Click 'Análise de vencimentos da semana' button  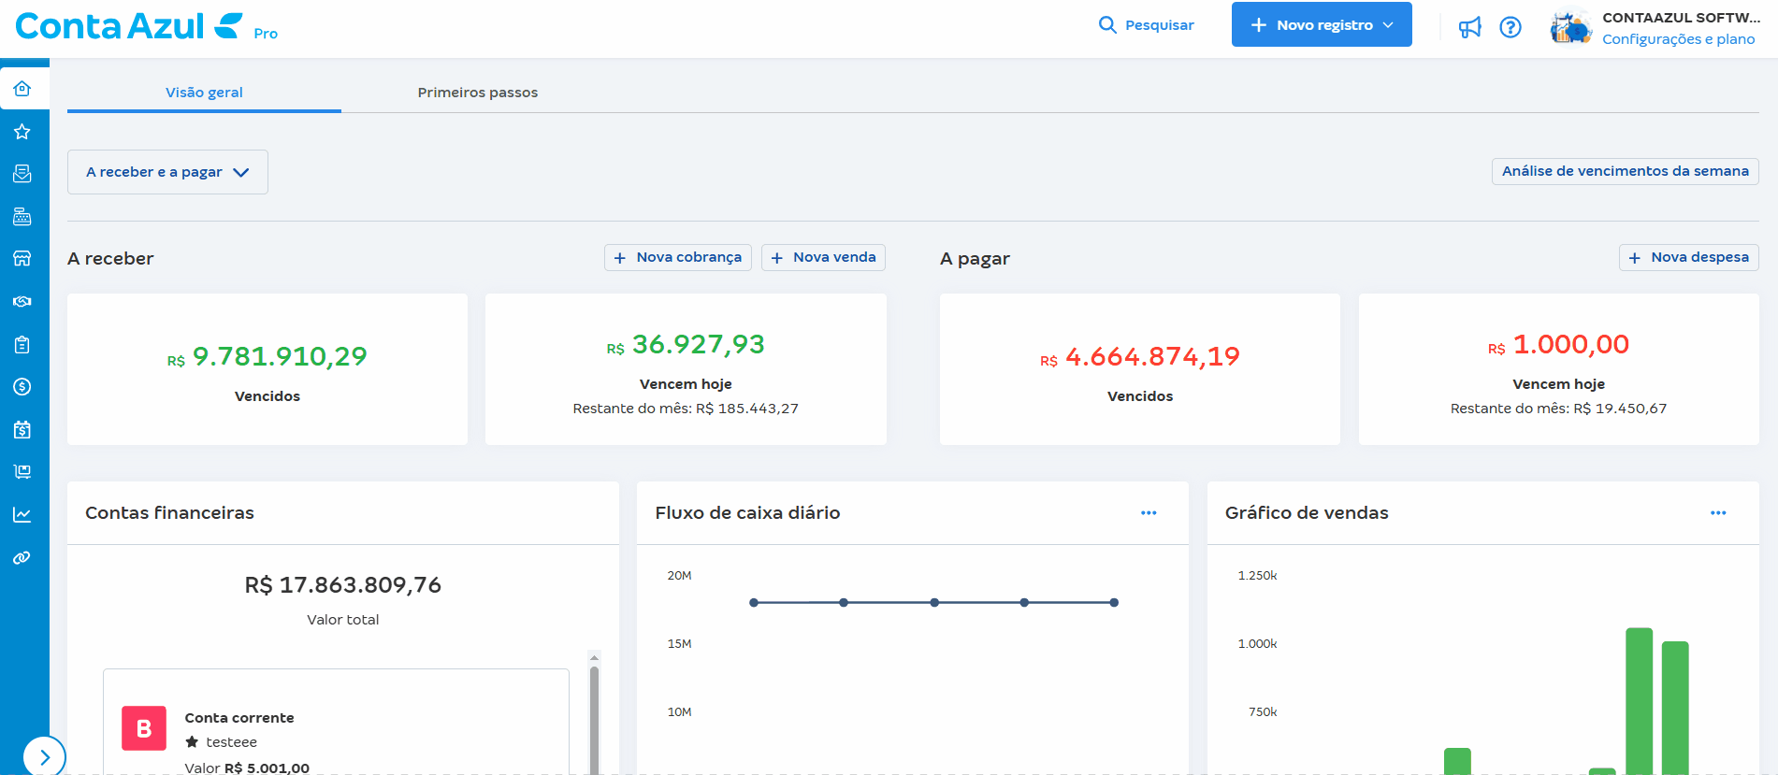click(x=1625, y=171)
